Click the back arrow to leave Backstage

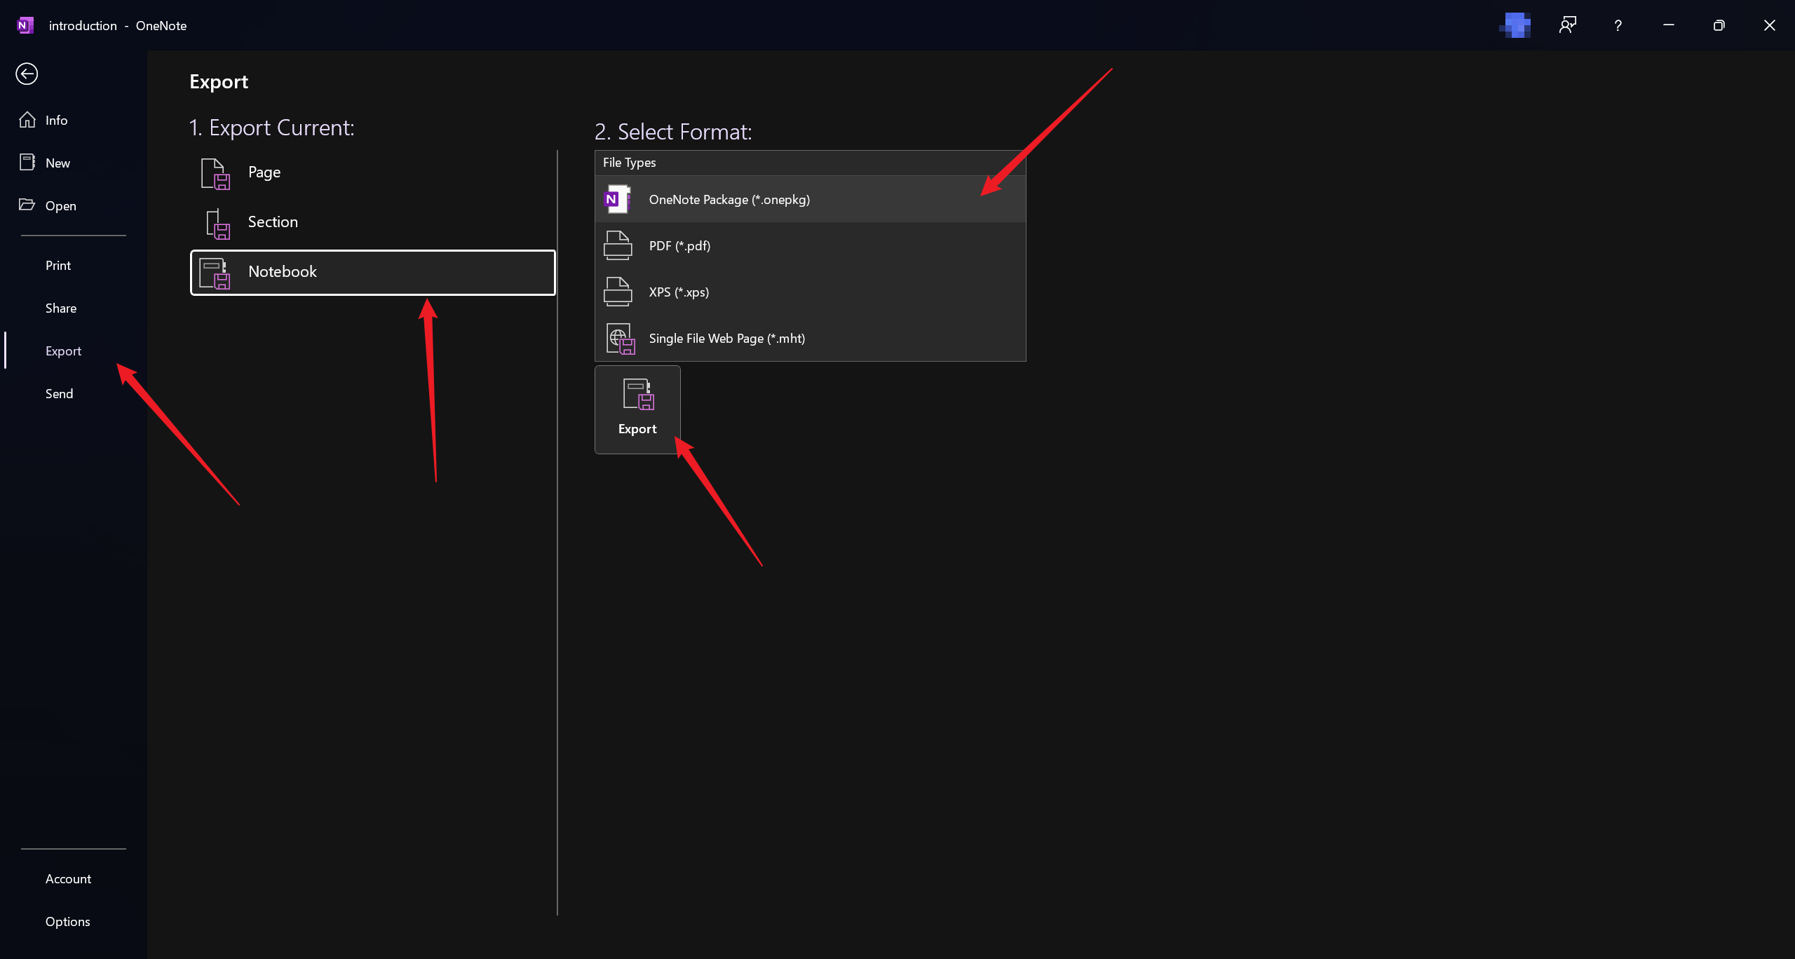[27, 74]
